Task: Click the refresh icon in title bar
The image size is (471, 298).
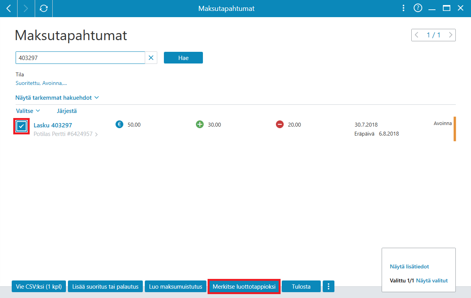Action: 44,8
